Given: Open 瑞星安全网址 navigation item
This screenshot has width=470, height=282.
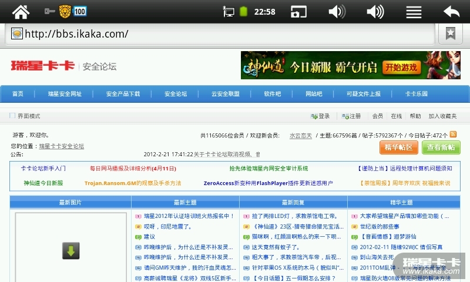Looking at the screenshot, I should pos(65,94).
